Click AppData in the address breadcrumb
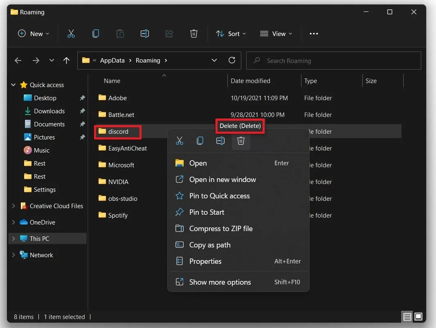 coord(112,60)
